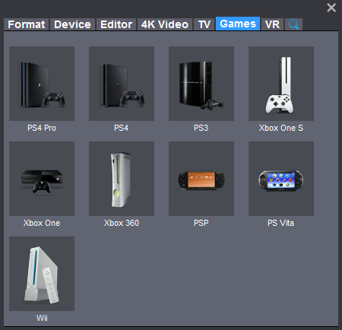Viewport: 342px width, 330px height.
Task: Open the VR tab
Action: click(x=272, y=24)
